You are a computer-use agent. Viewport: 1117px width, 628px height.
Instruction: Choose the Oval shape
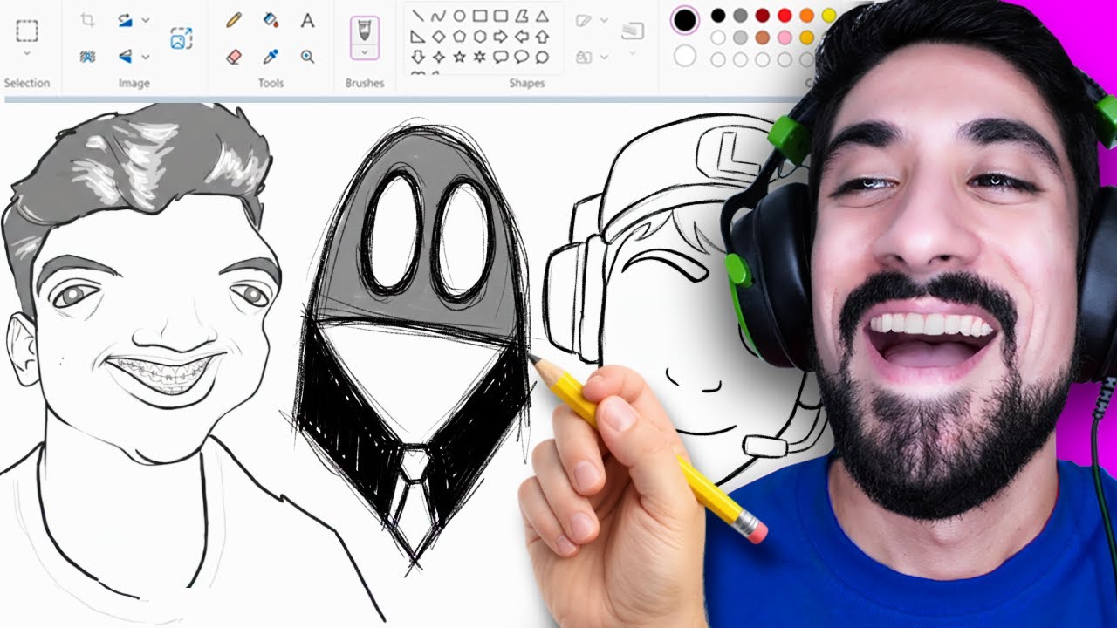point(459,16)
